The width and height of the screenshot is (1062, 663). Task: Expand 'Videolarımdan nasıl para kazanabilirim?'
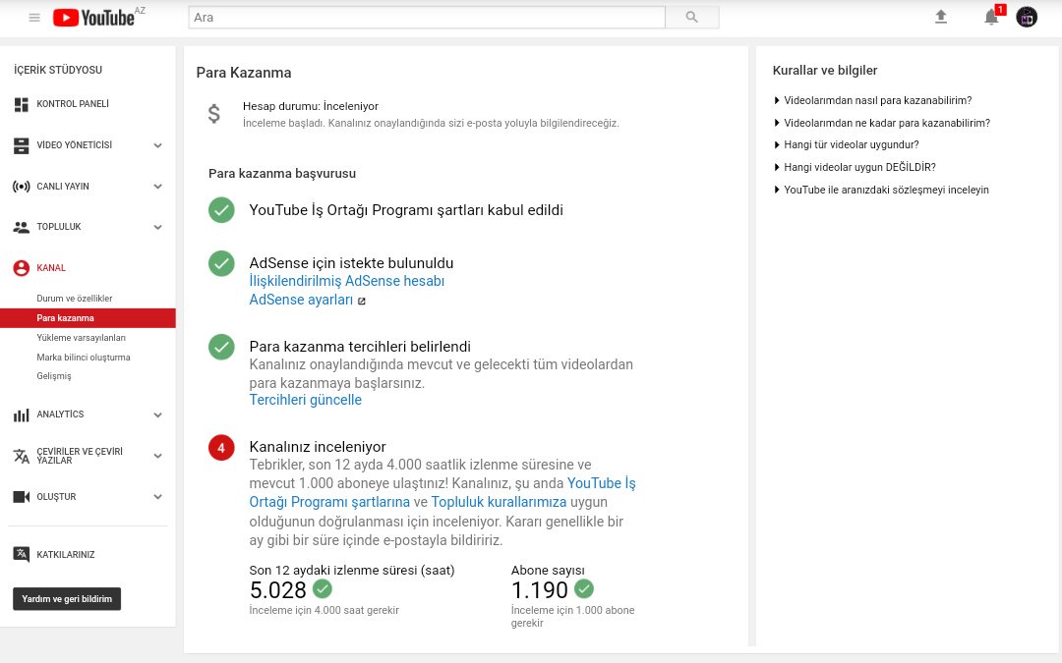pyautogui.click(x=872, y=101)
